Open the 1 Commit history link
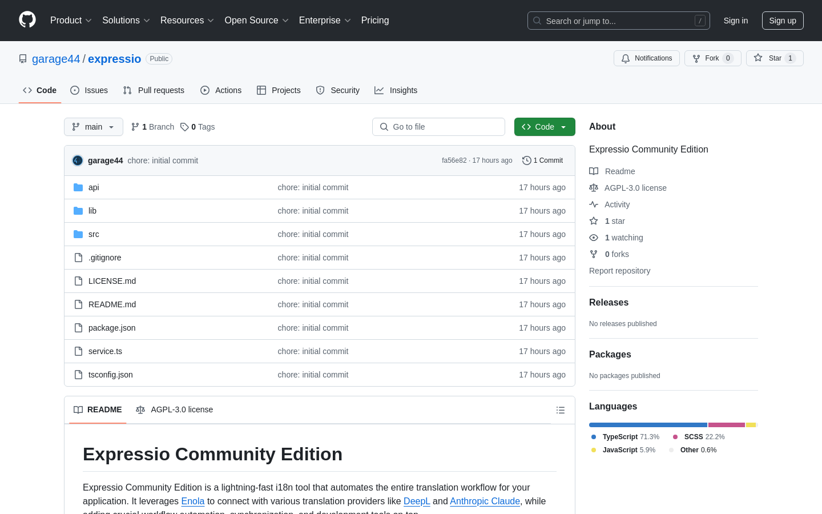This screenshot has height=514, width=822. 543,160
